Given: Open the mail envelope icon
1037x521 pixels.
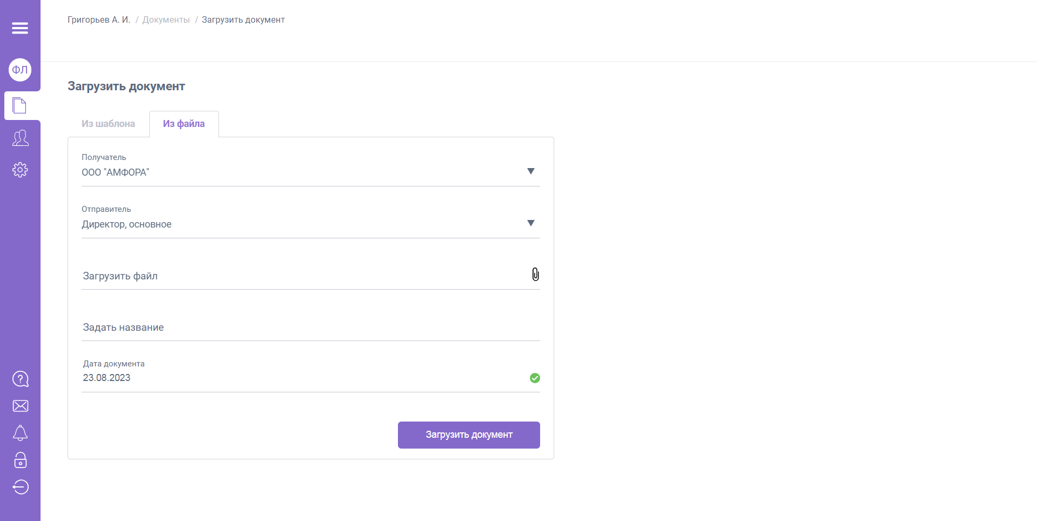Looking at the screenshot, I should (x=20, y=406).
